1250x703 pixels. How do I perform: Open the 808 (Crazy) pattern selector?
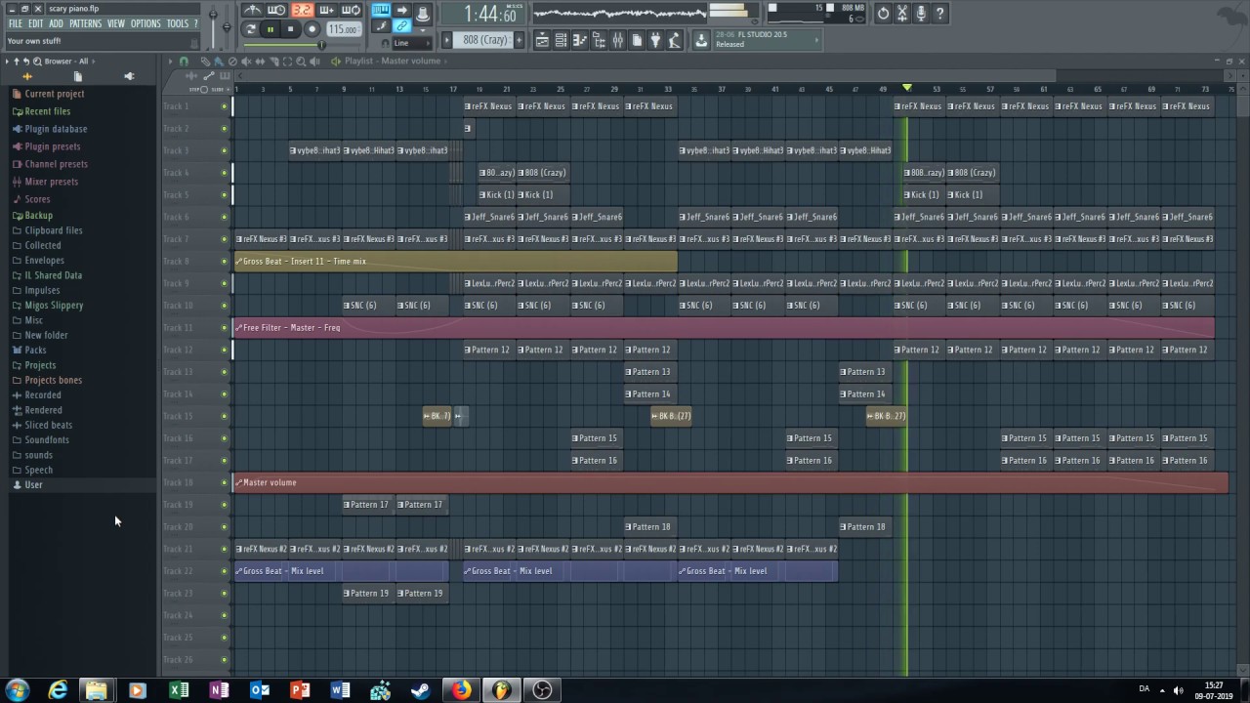click(485, 40)
